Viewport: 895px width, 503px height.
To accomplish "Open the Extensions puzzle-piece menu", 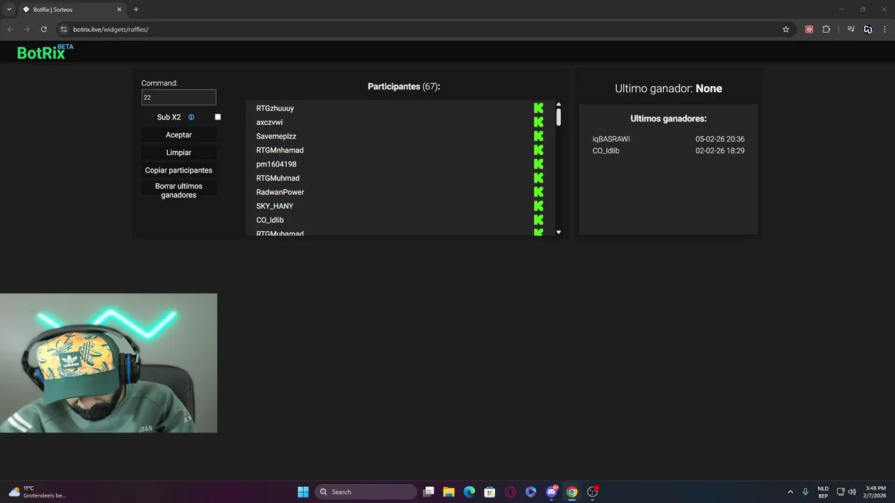I will 826,29.
